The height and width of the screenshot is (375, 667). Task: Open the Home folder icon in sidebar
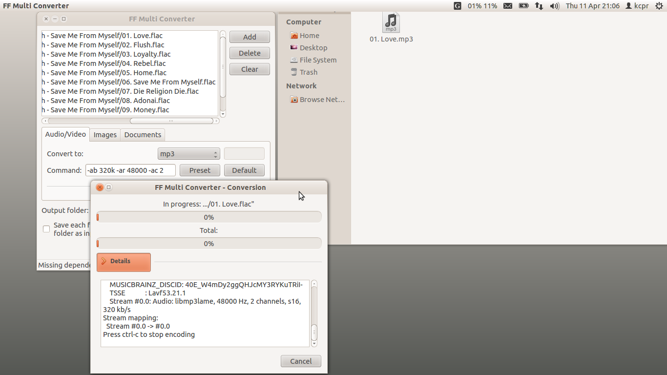click(x=294, y=36)
